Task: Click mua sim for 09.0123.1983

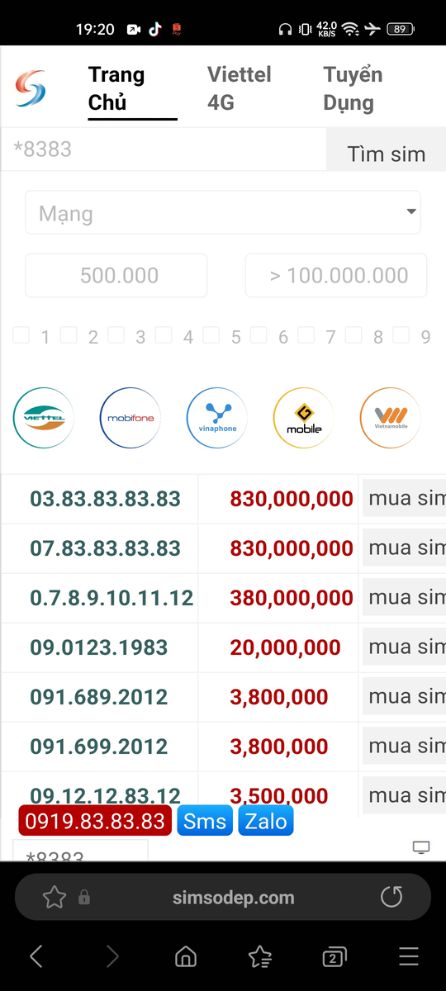Action: point(406,647)
